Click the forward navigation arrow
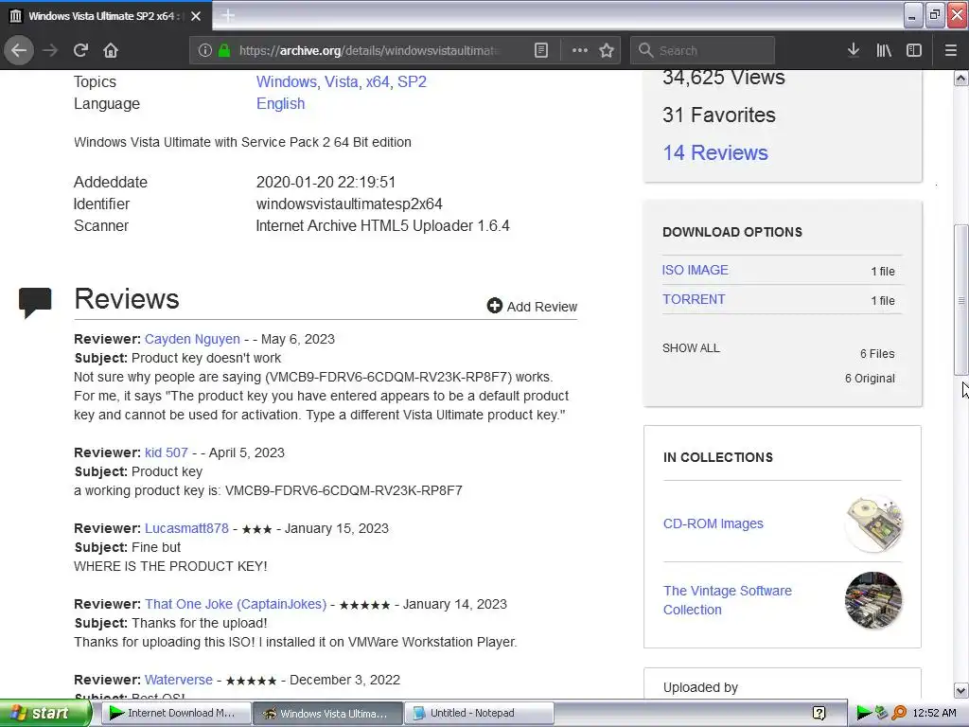This screenshot has height=727, width=969. coord(50,50)
